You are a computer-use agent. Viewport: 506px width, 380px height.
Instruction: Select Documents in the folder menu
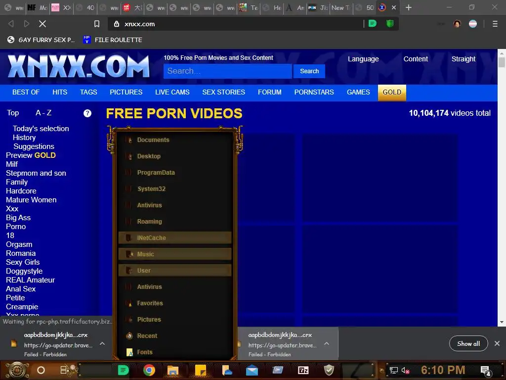point(175,140)
